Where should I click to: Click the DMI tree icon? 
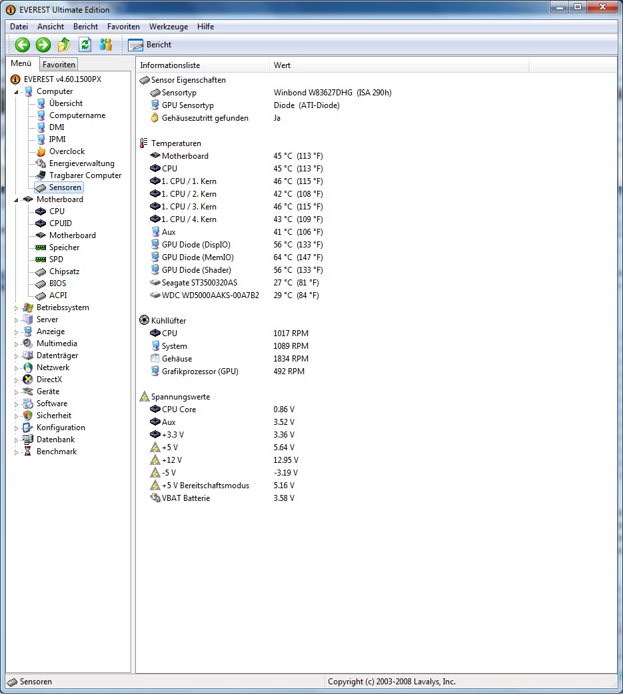(x=41, y=127)
